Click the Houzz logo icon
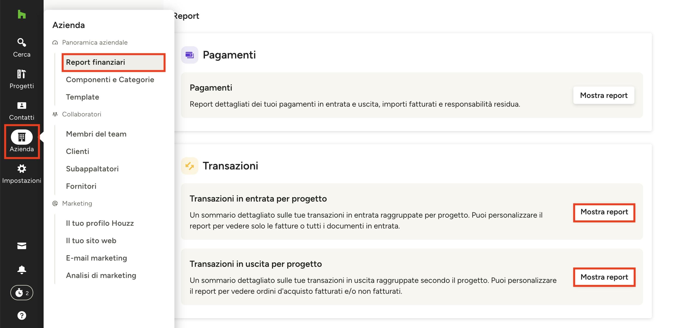Viewport: 690px width, 328px height. (x=22, y=14)
